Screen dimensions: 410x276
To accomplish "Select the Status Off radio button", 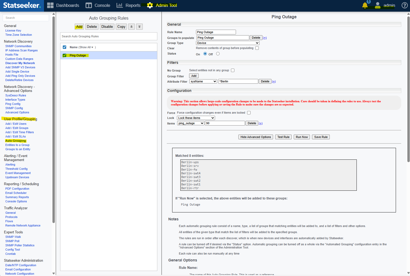I will (218, 54).
